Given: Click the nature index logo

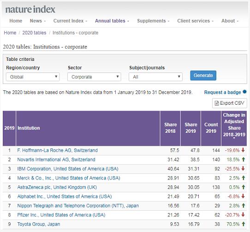Looking at the screenshot, I should (x=30, y=9).
